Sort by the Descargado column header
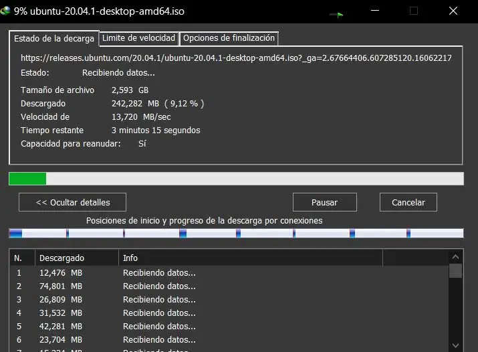Image resolution: width=478 pixels, height=352 pixels. pyautogui.click(x=77, y=258)
